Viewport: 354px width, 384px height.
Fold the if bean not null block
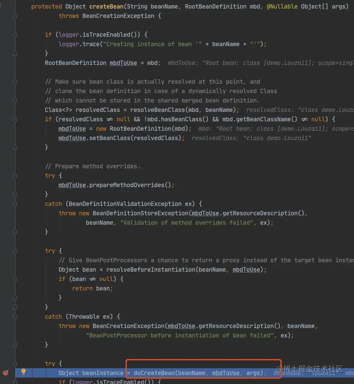[x=15, y=279]
